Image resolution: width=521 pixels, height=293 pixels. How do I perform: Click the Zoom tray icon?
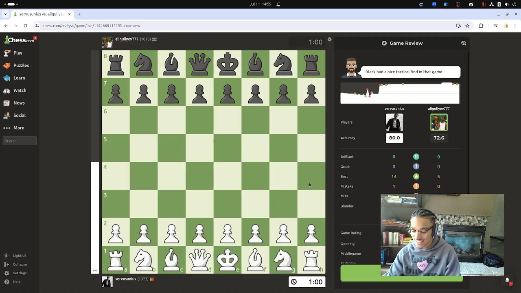pos(434,4)
